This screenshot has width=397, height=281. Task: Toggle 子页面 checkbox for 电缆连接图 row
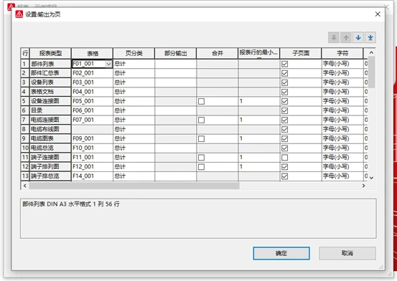(x=284, y=120)
